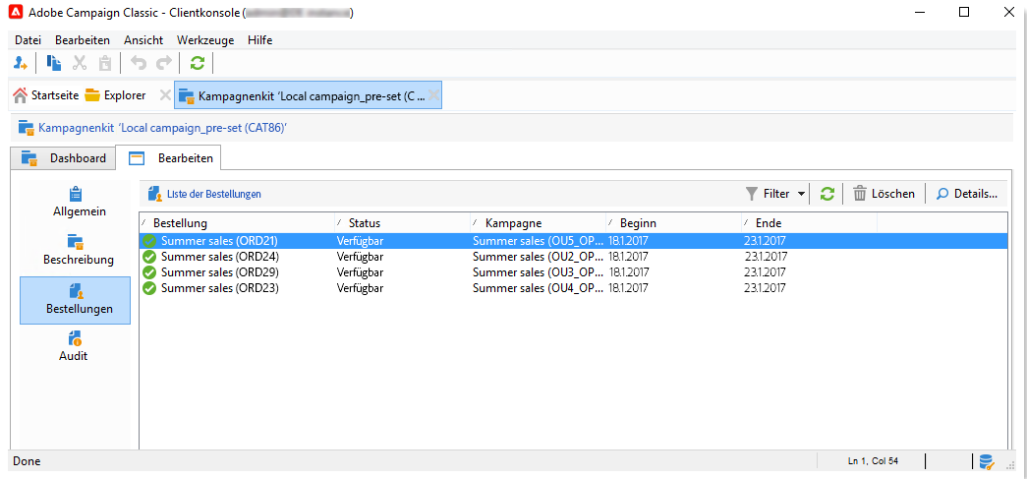Click the Copy icon in toolbar
The image size is (1027, 479).
pos(54,63)
